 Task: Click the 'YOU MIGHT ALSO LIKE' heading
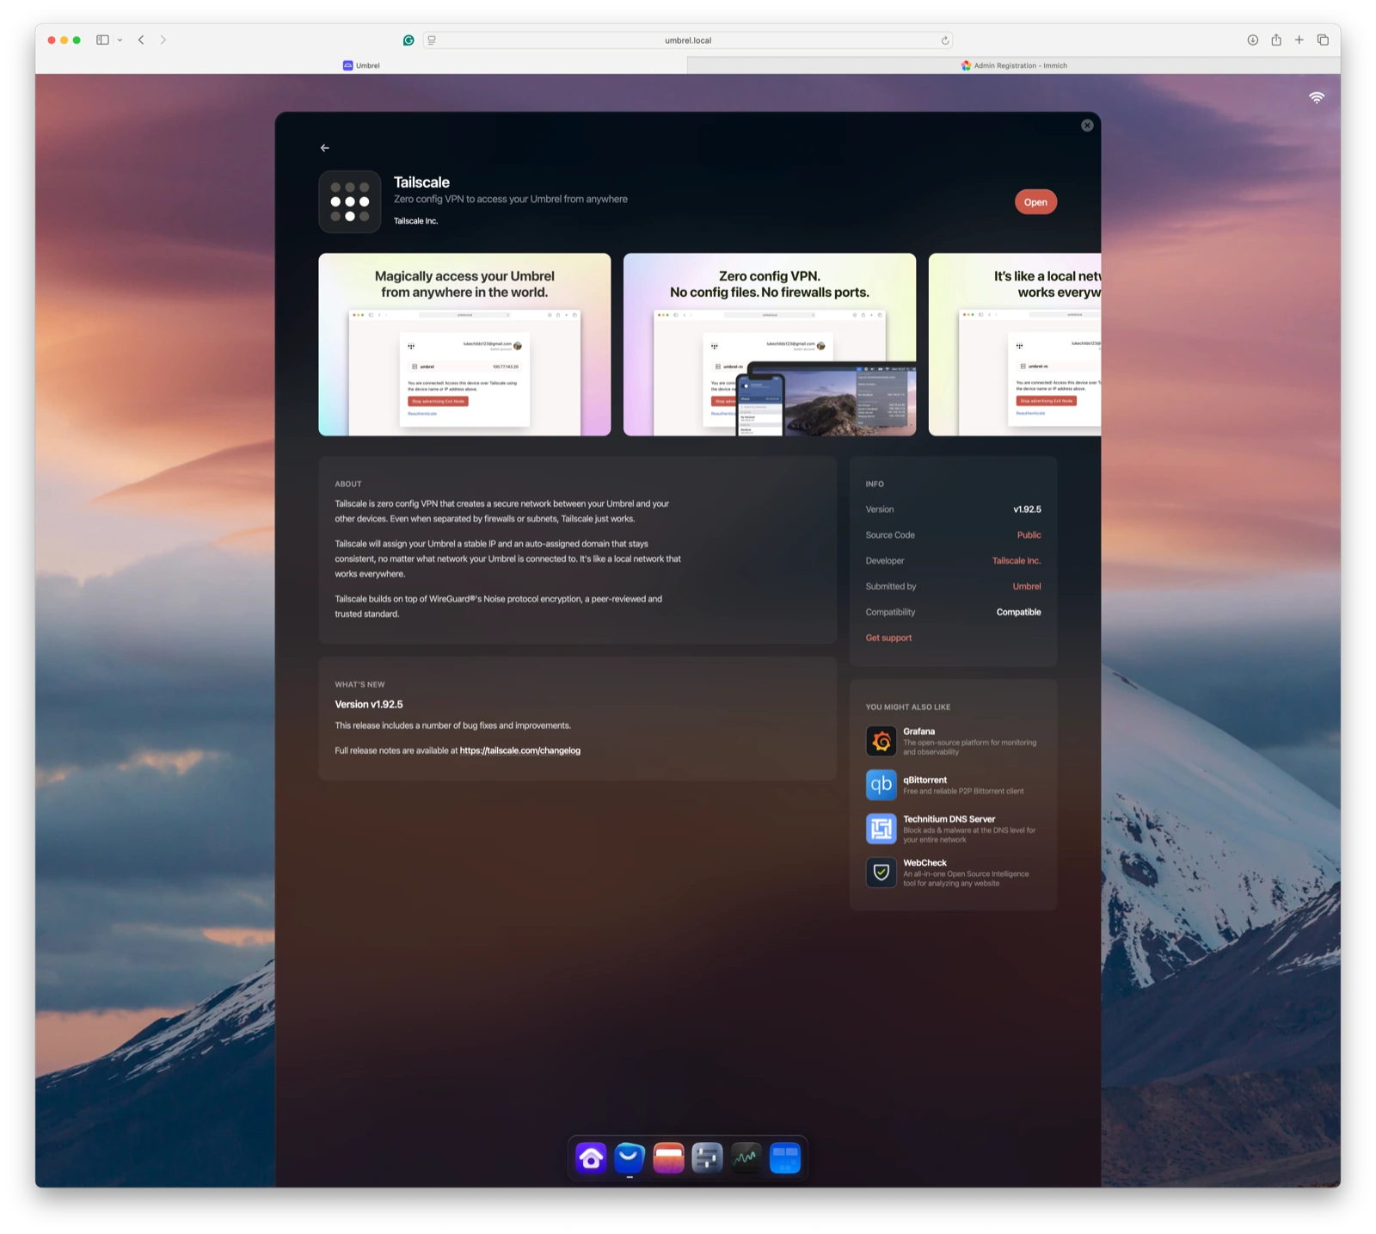click(907, 707)
